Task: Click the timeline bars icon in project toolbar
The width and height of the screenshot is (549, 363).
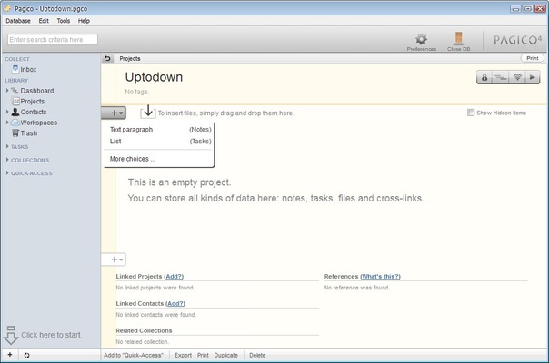Action: [x=500, y=77]
